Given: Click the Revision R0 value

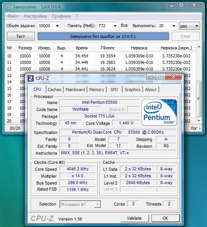Looking at the screenshot, I should click(166, 146).
